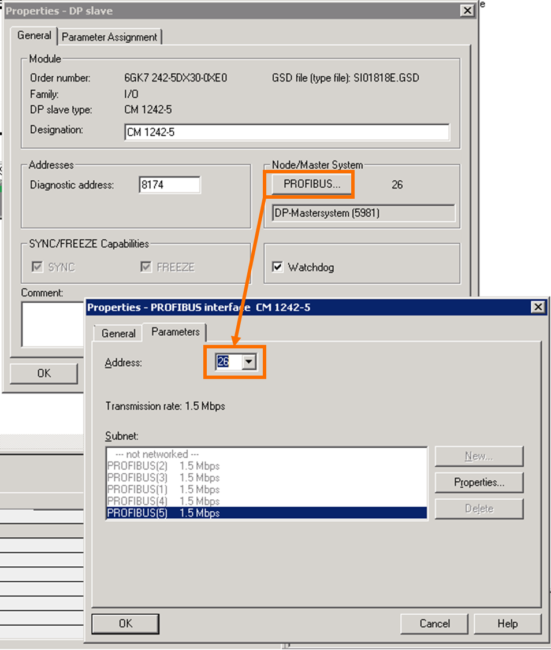
Task: Open subnet Properties... button
Action: point(479,482)
